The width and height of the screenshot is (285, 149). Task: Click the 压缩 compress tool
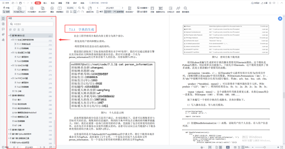pyautogui.click(x=152, y=9)
